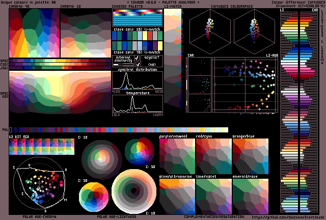Click the 'Colour difference: CAM16UCS' text
Image resolution: width=326 pixels, height=220 pixels.
[x=298, y=2]
